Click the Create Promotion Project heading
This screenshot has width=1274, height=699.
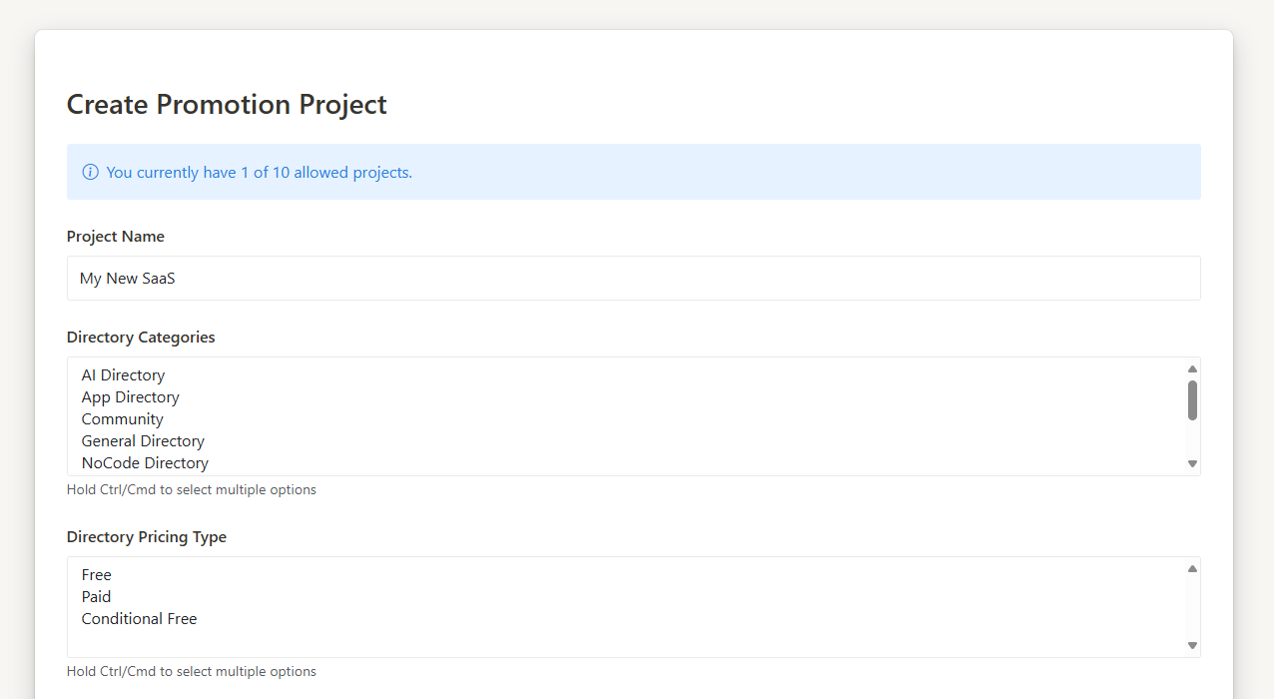coord(227,104)
